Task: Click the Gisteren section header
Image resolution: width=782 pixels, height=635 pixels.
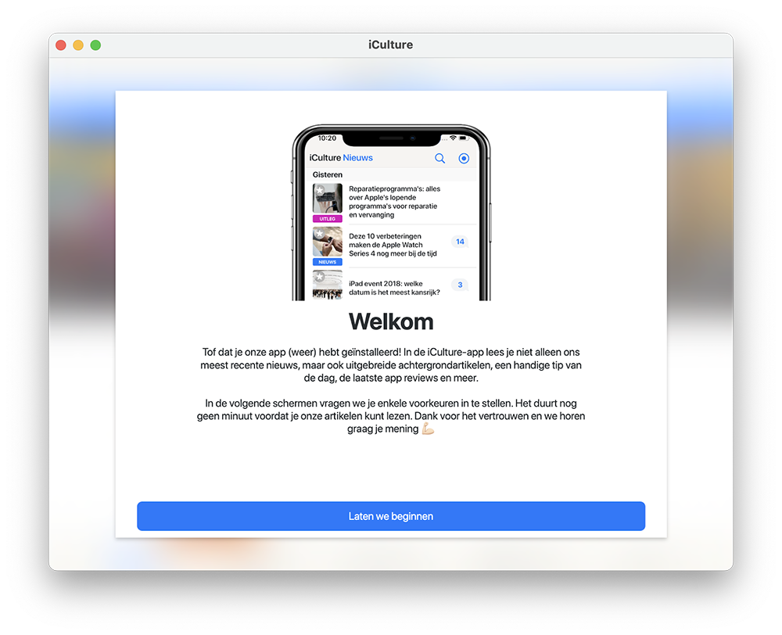Action: [327, 174]
